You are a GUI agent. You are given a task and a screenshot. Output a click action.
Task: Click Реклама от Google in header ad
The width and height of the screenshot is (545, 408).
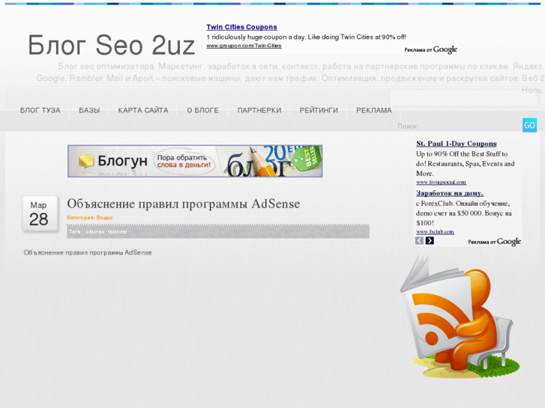(x=430, y=49)
